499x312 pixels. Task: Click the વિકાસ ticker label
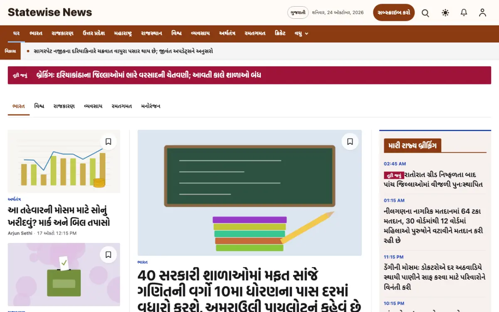(10, 51)
